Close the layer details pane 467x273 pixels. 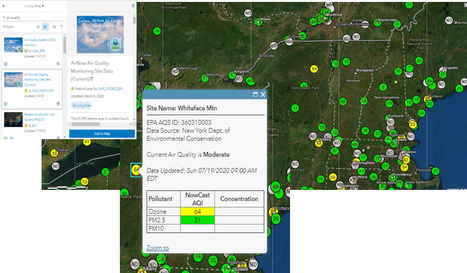[x=133, y=6]
